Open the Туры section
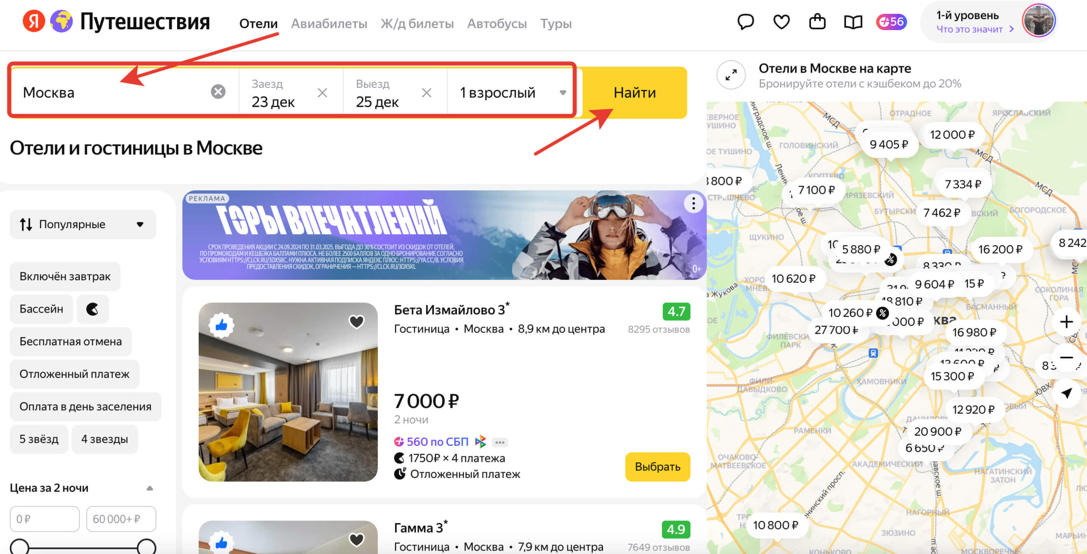1087x554 pixels. pyautogui.click(x=556, y=24)
